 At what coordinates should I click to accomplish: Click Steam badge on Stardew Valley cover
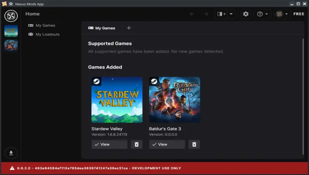pos(96,81)
